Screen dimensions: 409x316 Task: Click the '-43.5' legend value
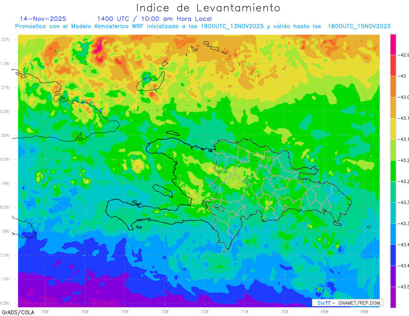click(403, 286)
